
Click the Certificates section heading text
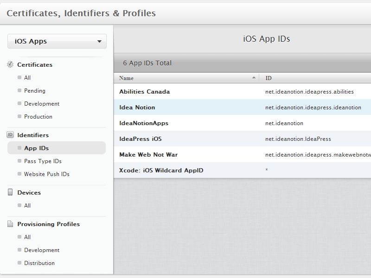click(35, 64)
